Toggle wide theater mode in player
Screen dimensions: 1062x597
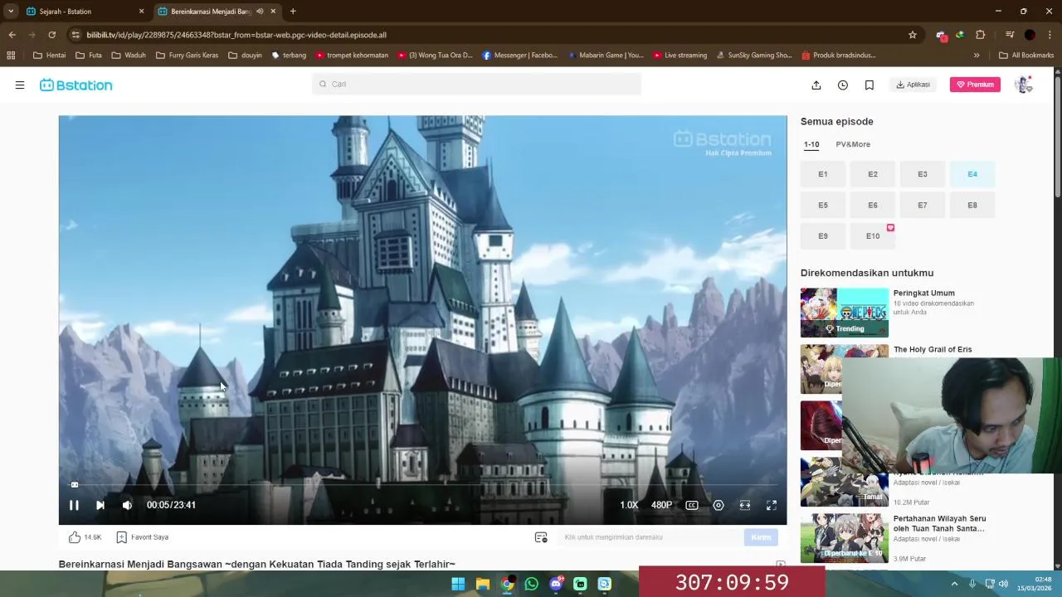click(745, 505)
